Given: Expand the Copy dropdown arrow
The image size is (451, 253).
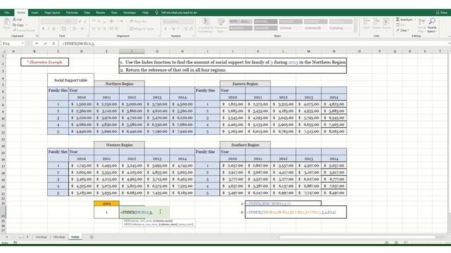Looking at the screenshot, I should (27, 25).
